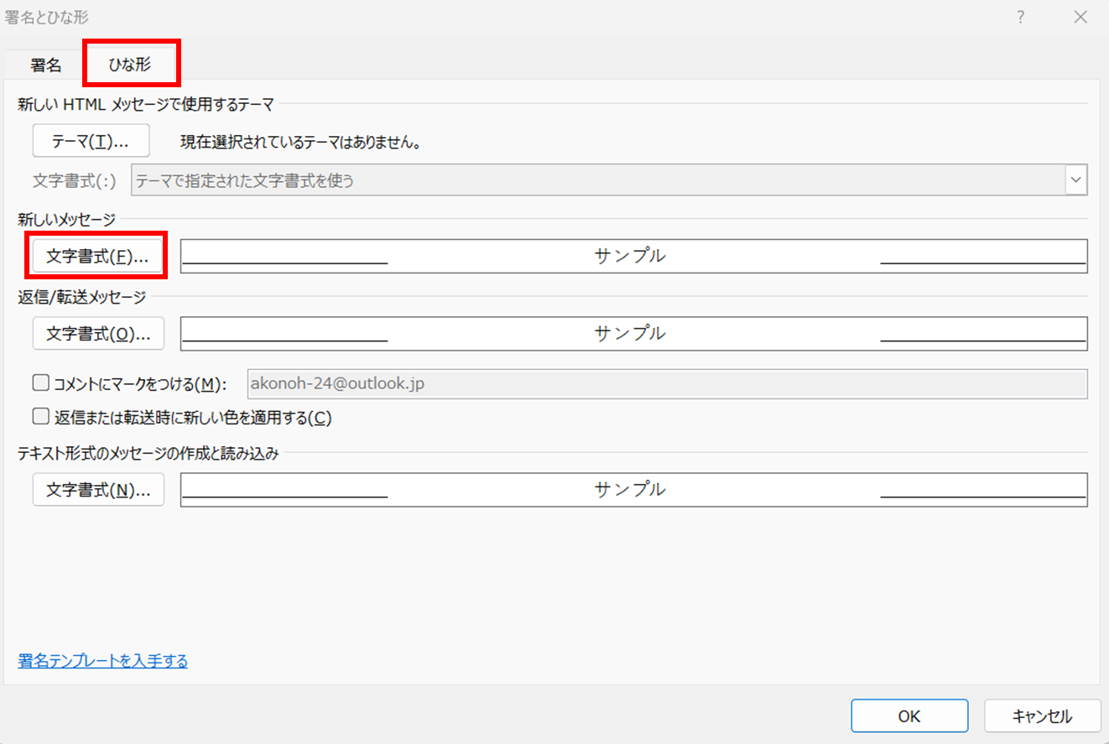Click the サンプル preview under 返信/転送メッセージ
This screenshot has height=744, width=1109.
(633, 333)
